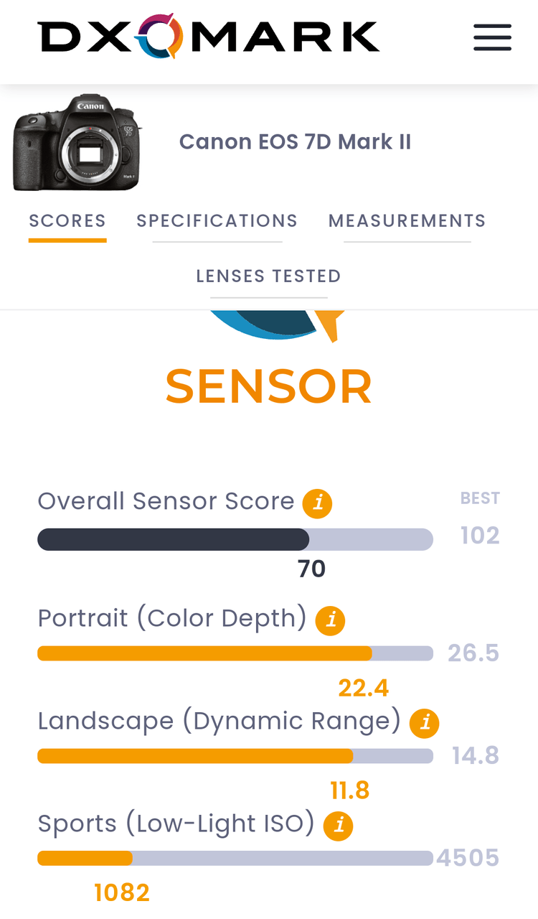Open the Portrait (Color Depth) info icon
The image size is (538, 919).
click(x=331, y=620)
